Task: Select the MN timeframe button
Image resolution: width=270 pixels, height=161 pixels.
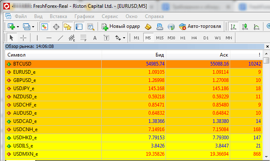Action: [229, 38]
